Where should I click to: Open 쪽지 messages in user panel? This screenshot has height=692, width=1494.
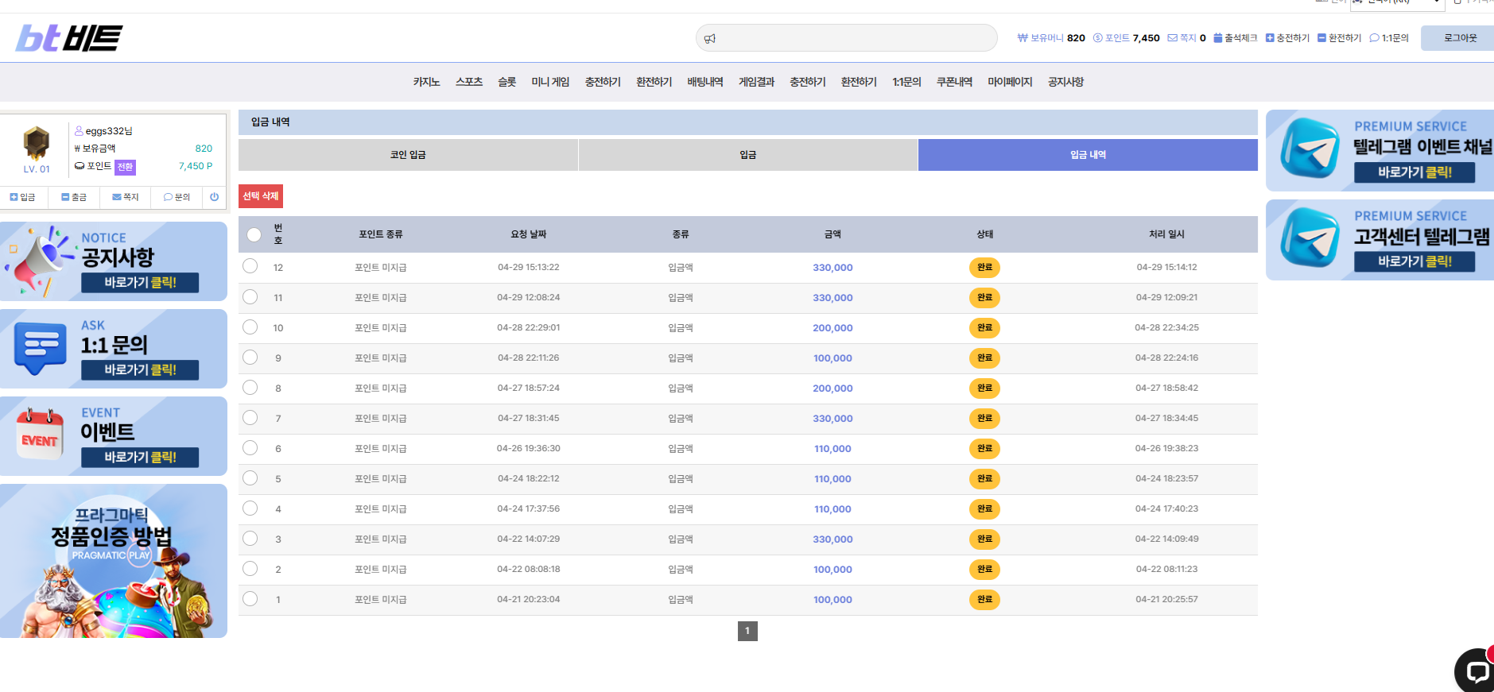click(126, 197)
